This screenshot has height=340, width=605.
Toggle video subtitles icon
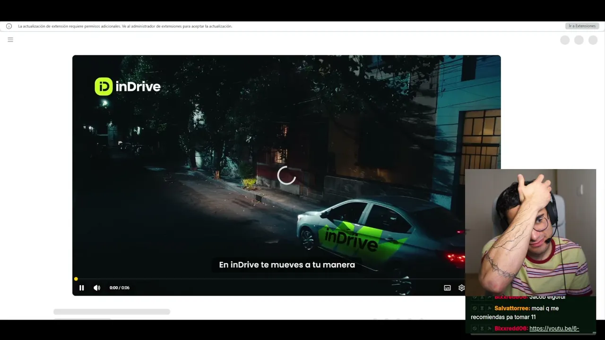(x=447, y=288)
